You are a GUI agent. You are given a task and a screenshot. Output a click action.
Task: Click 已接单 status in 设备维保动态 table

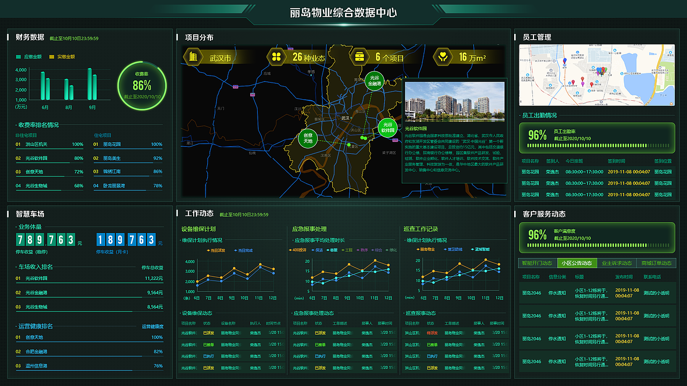pos(208,345)
